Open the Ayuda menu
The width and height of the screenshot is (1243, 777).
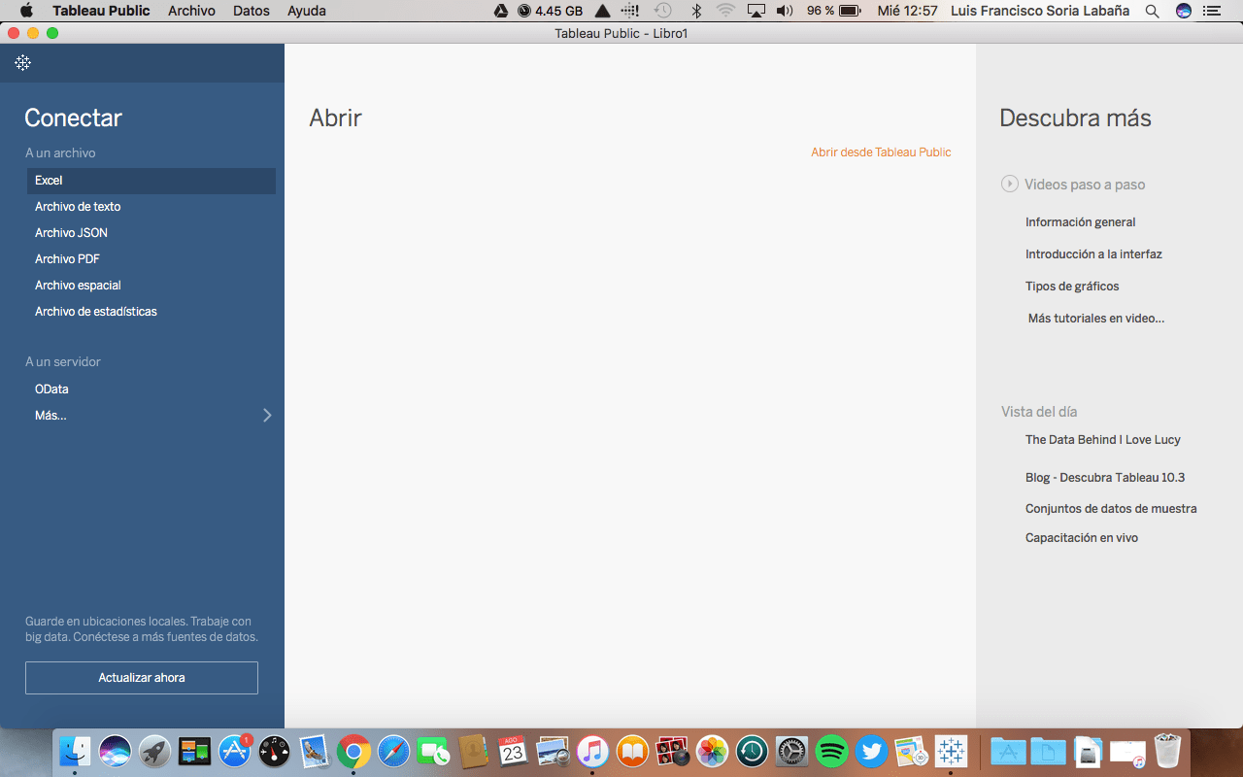point(307,12)
